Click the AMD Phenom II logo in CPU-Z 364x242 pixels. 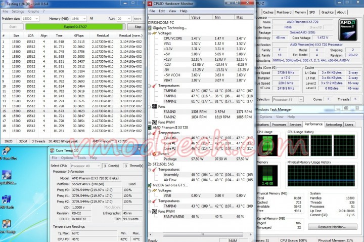coord(348,30)
